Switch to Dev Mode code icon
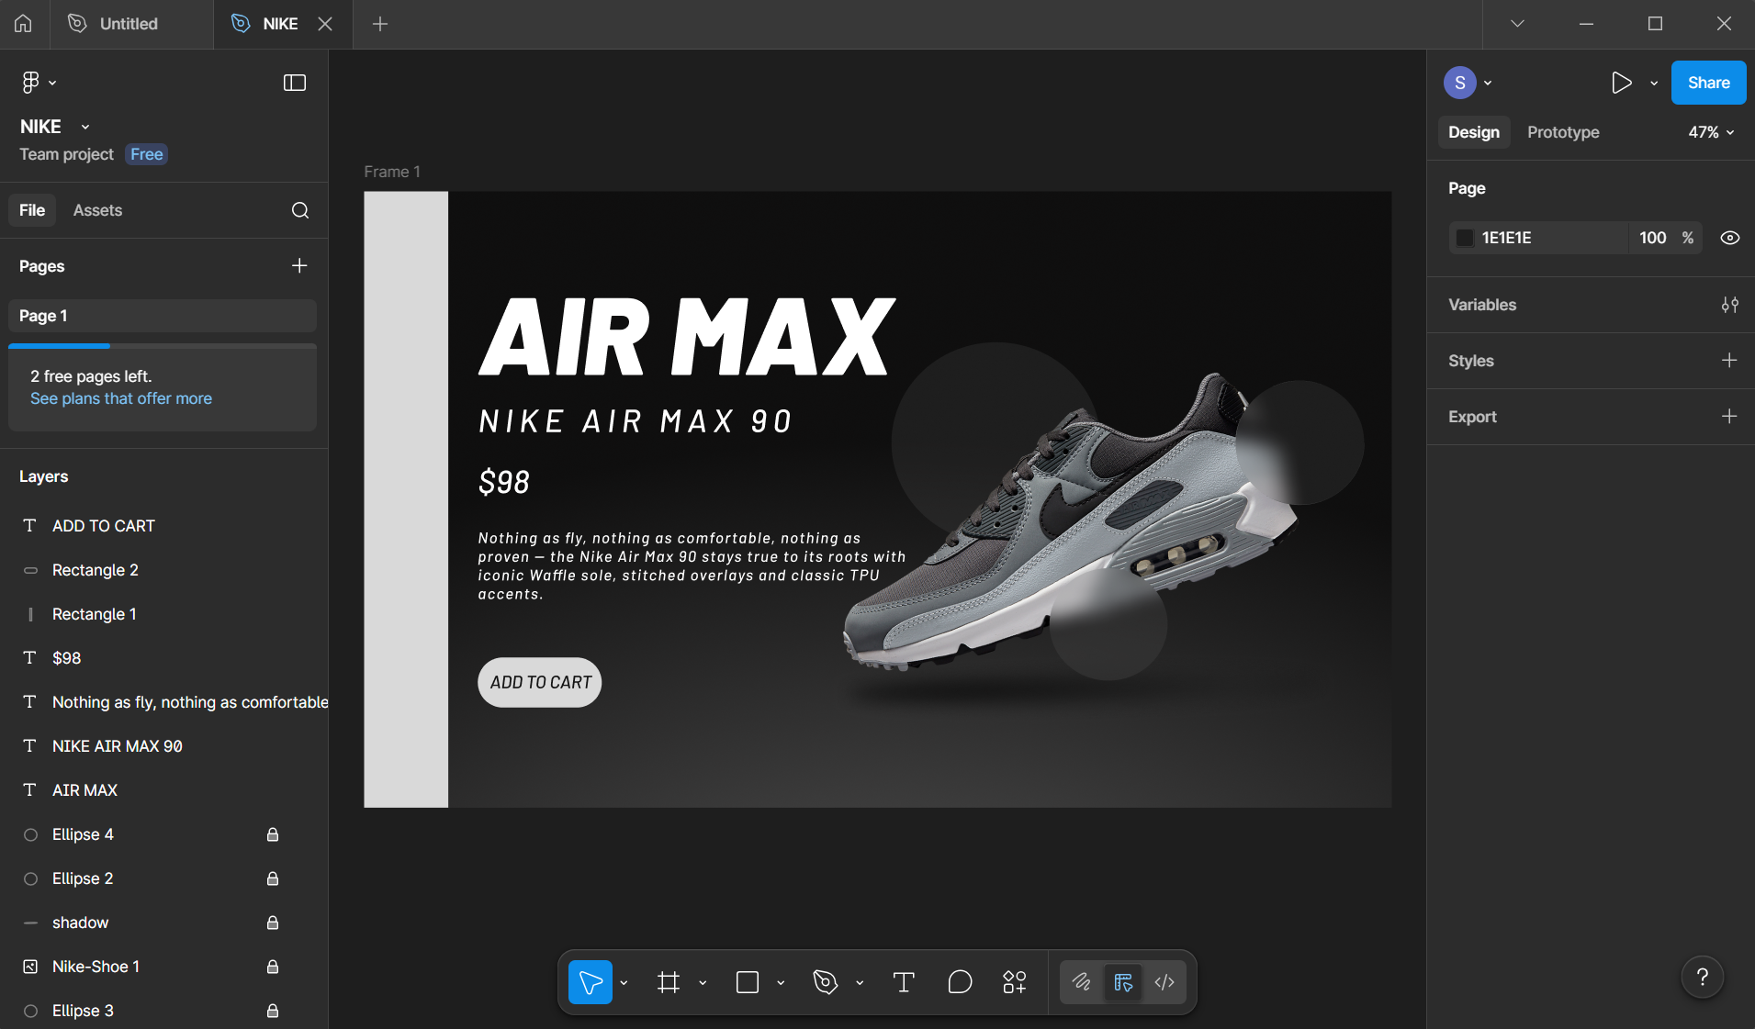Image resolution: width=1755 pixels, height=1029 pixels. click(x=1164, y=982)
